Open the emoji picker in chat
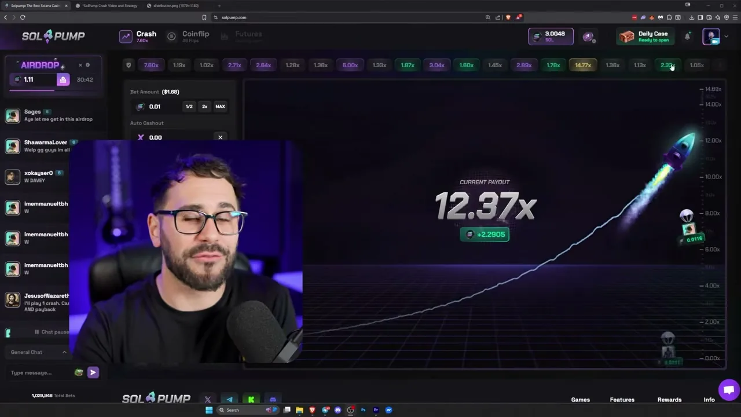Screen dimensions: 741x417 point(79,372)
